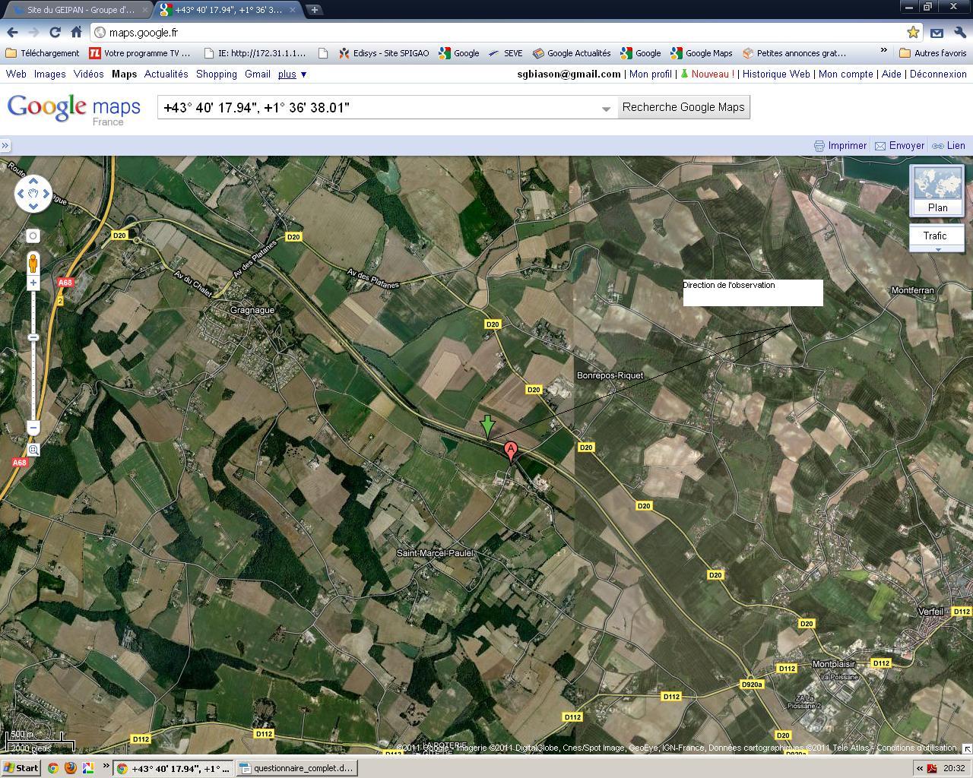Click the zoom in plus button
Screen dimensions: 973x778
click(33, 283)
